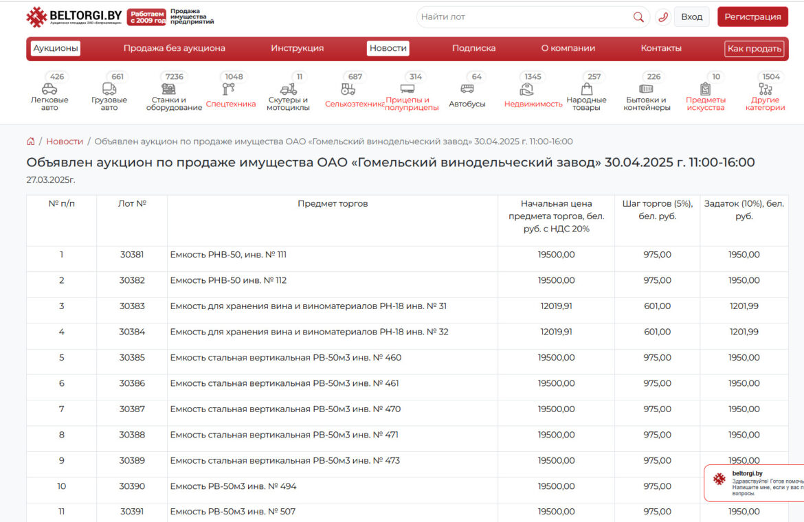
Task: Click lot number 30391 cell
Action: (132, 511)
